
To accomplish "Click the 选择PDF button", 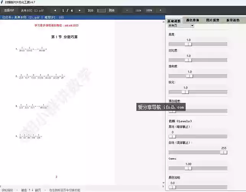I will coord(9,10).
